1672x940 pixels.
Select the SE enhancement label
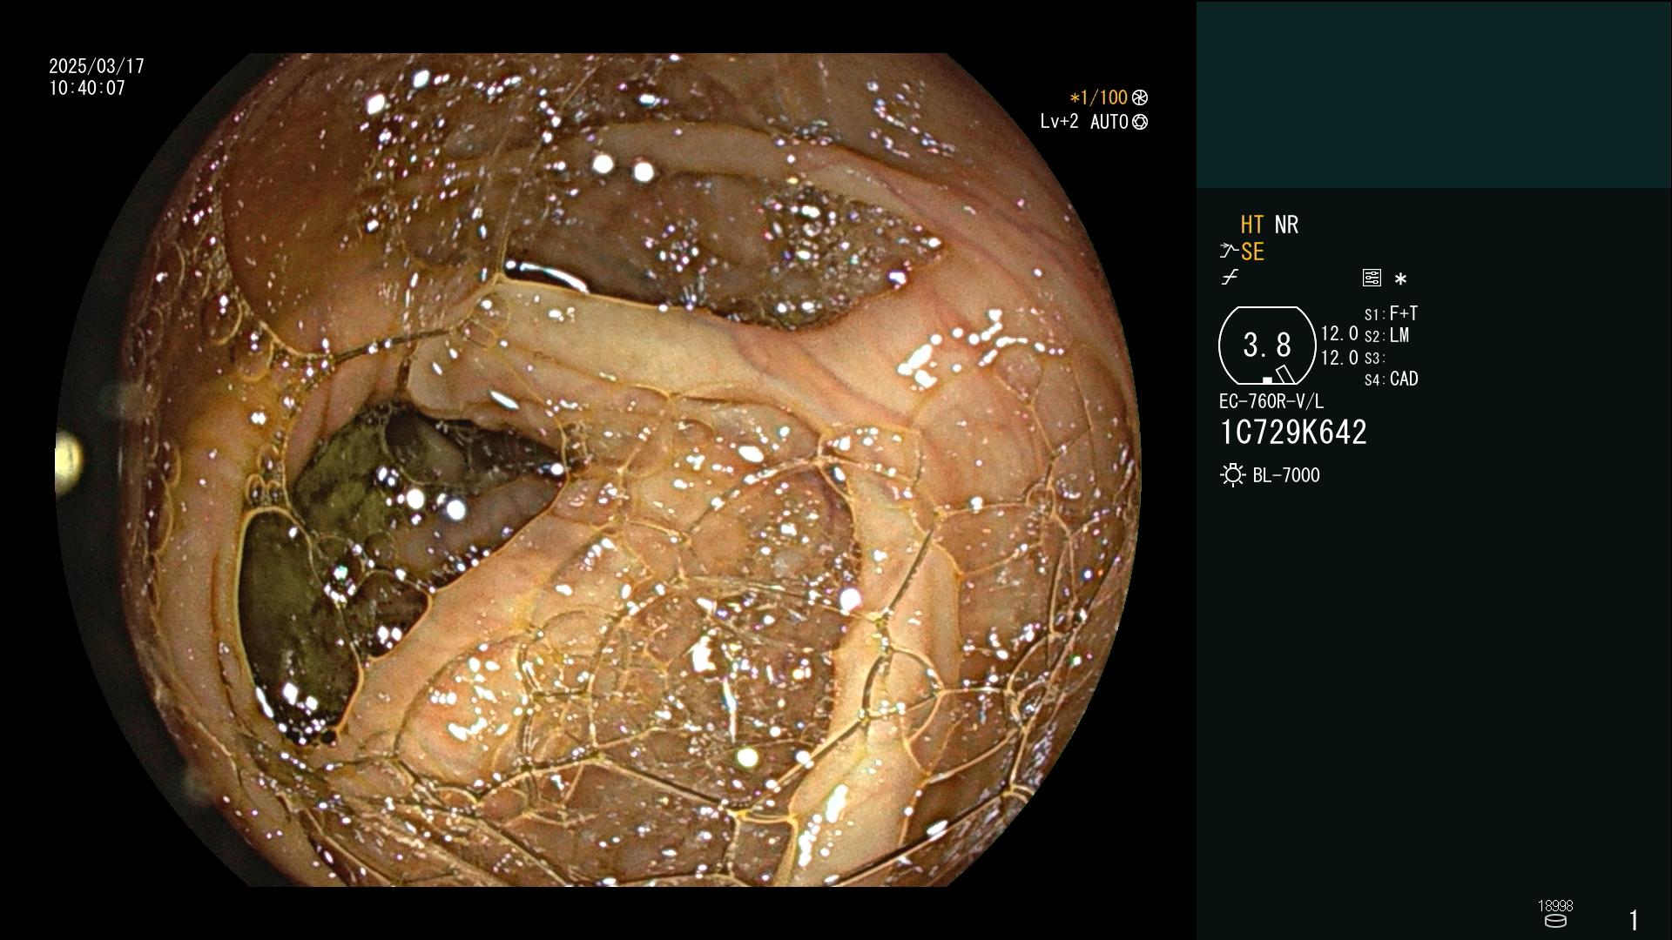click(x=1252, y=252)
